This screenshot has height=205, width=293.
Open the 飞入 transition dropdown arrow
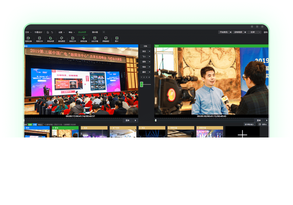pos(149,56)
